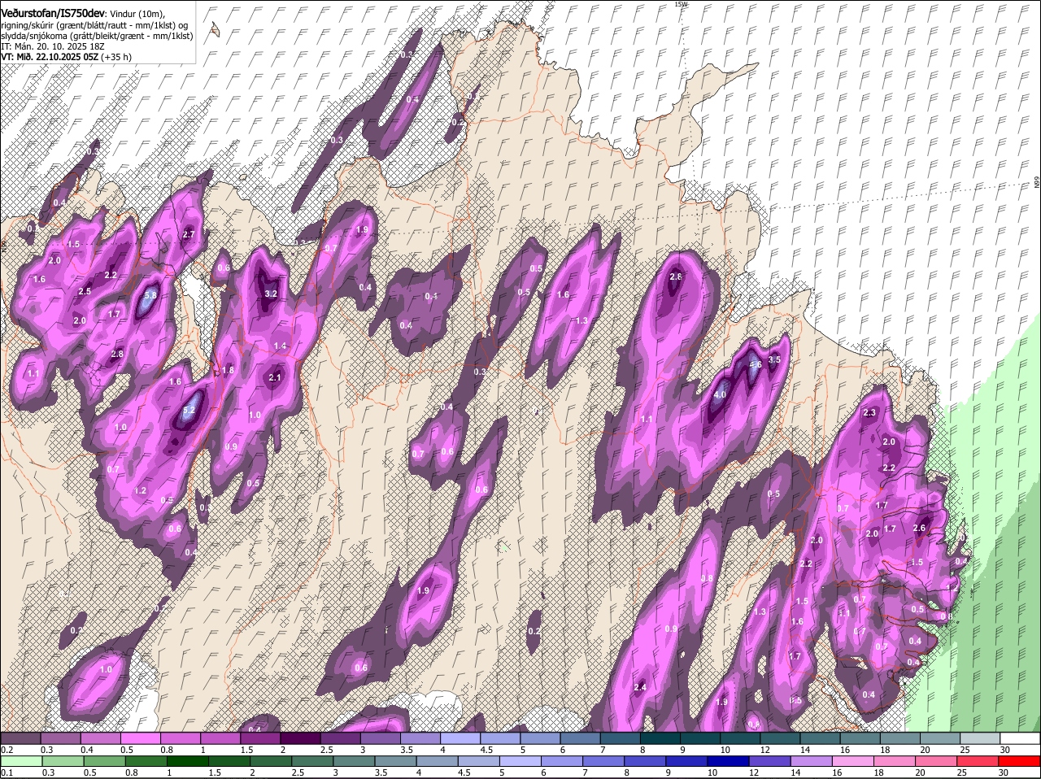Viewport: 1041px width, 779px height.
Task: Select the darkest green swatch between 1 and 1.5
Action: [189, 761]
